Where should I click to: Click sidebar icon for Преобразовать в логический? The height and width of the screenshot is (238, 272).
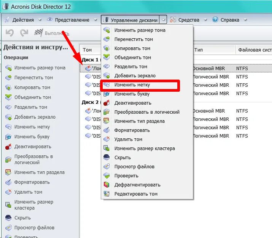[8, 159]
